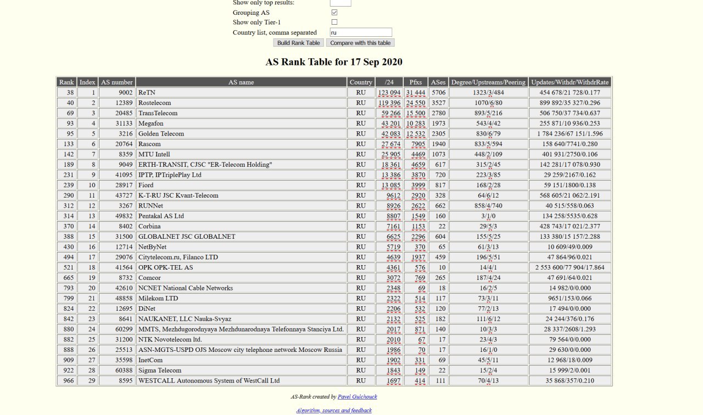Select the NAUKANET, LLC Nauka-Svyaz cell

242,319
